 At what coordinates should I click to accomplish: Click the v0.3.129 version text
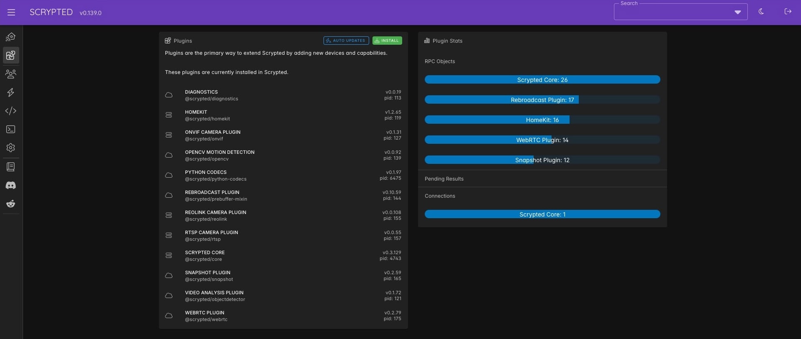(392, 252)
